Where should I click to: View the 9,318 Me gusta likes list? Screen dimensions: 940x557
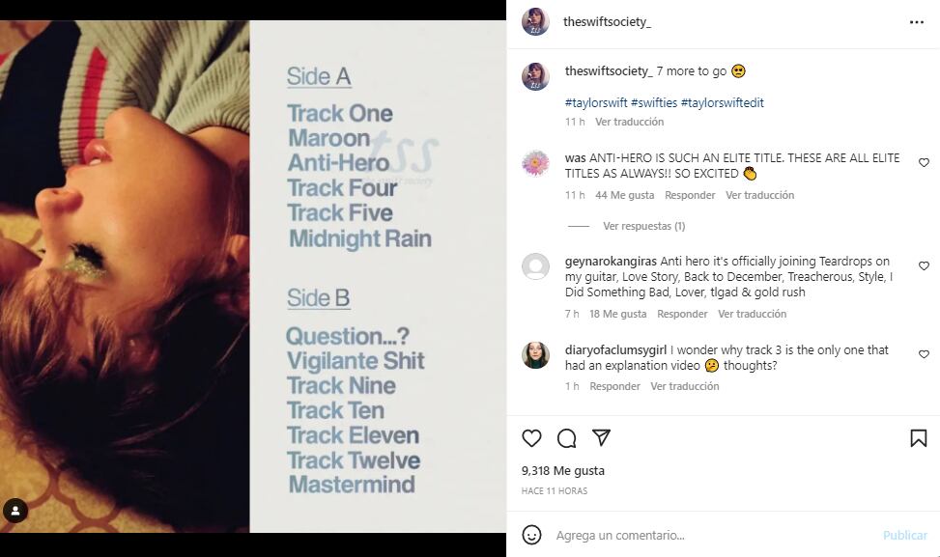coord(563,471)
